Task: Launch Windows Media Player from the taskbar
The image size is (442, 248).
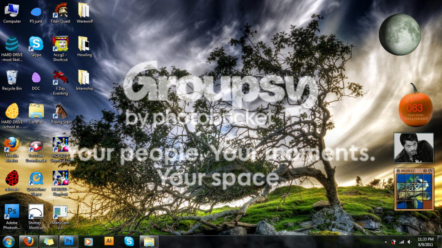Action: tap(88, 242)
